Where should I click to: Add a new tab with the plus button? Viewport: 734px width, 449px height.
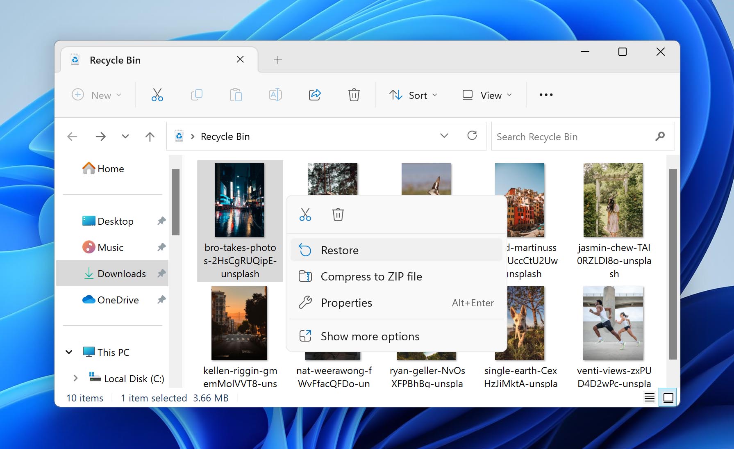278,60
